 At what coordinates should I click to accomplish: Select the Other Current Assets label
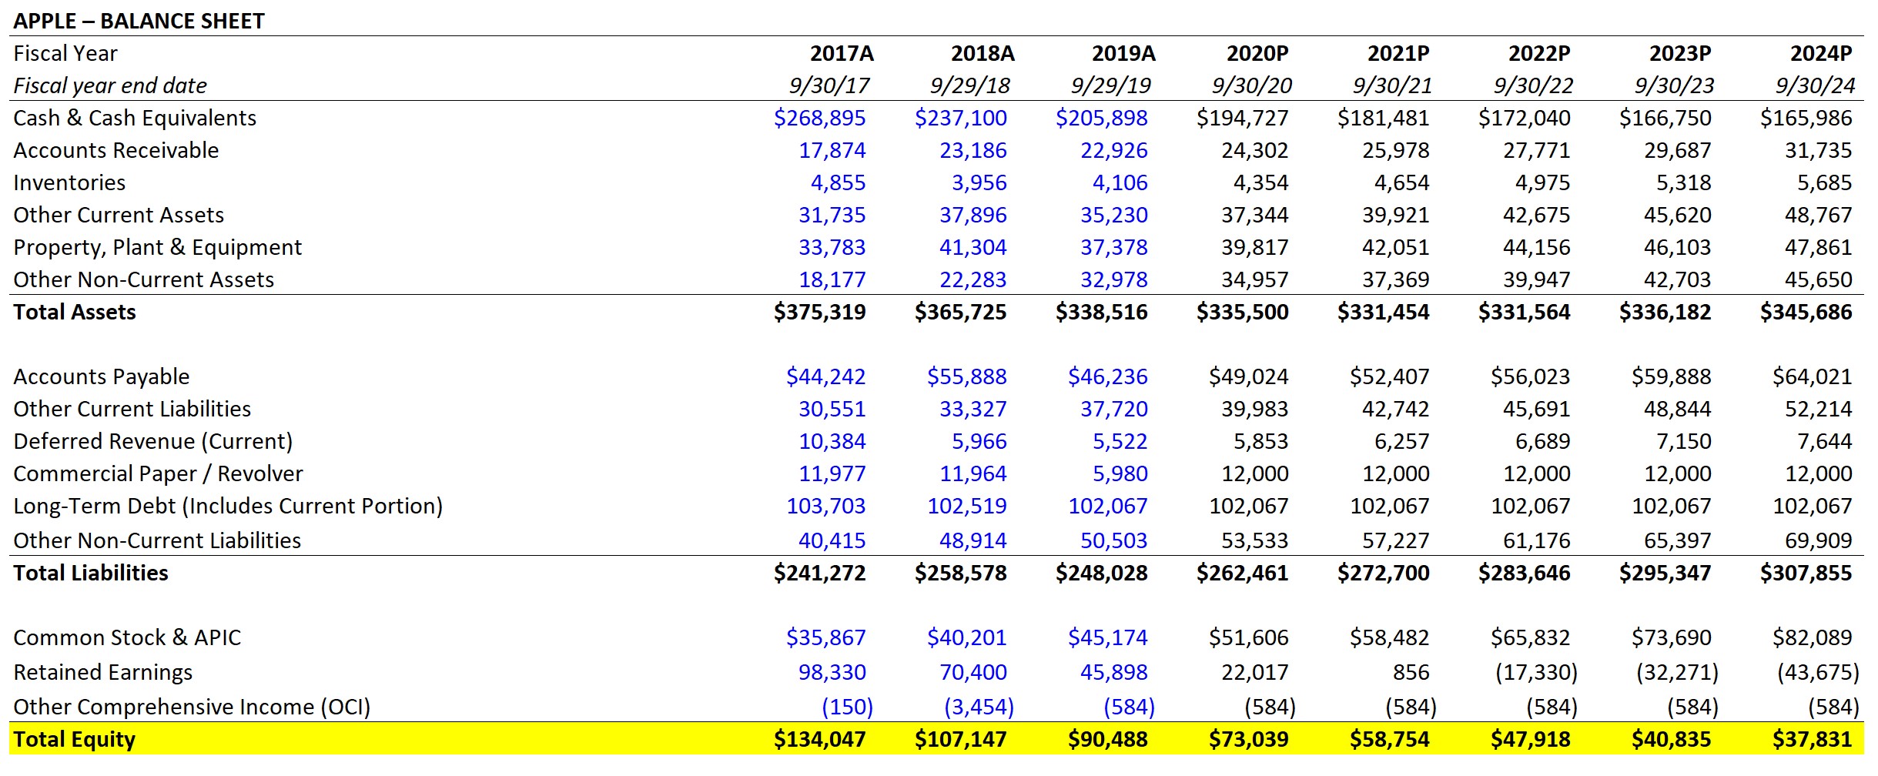pos(119,215)
